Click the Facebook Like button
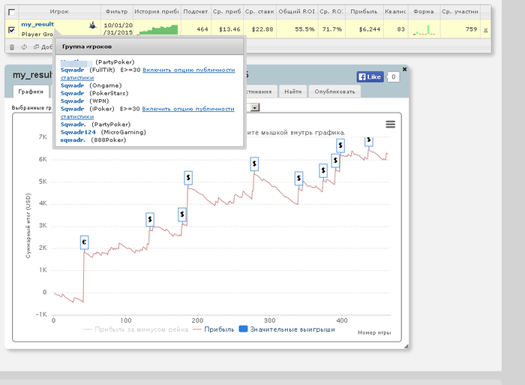 (x=370, y=77)
